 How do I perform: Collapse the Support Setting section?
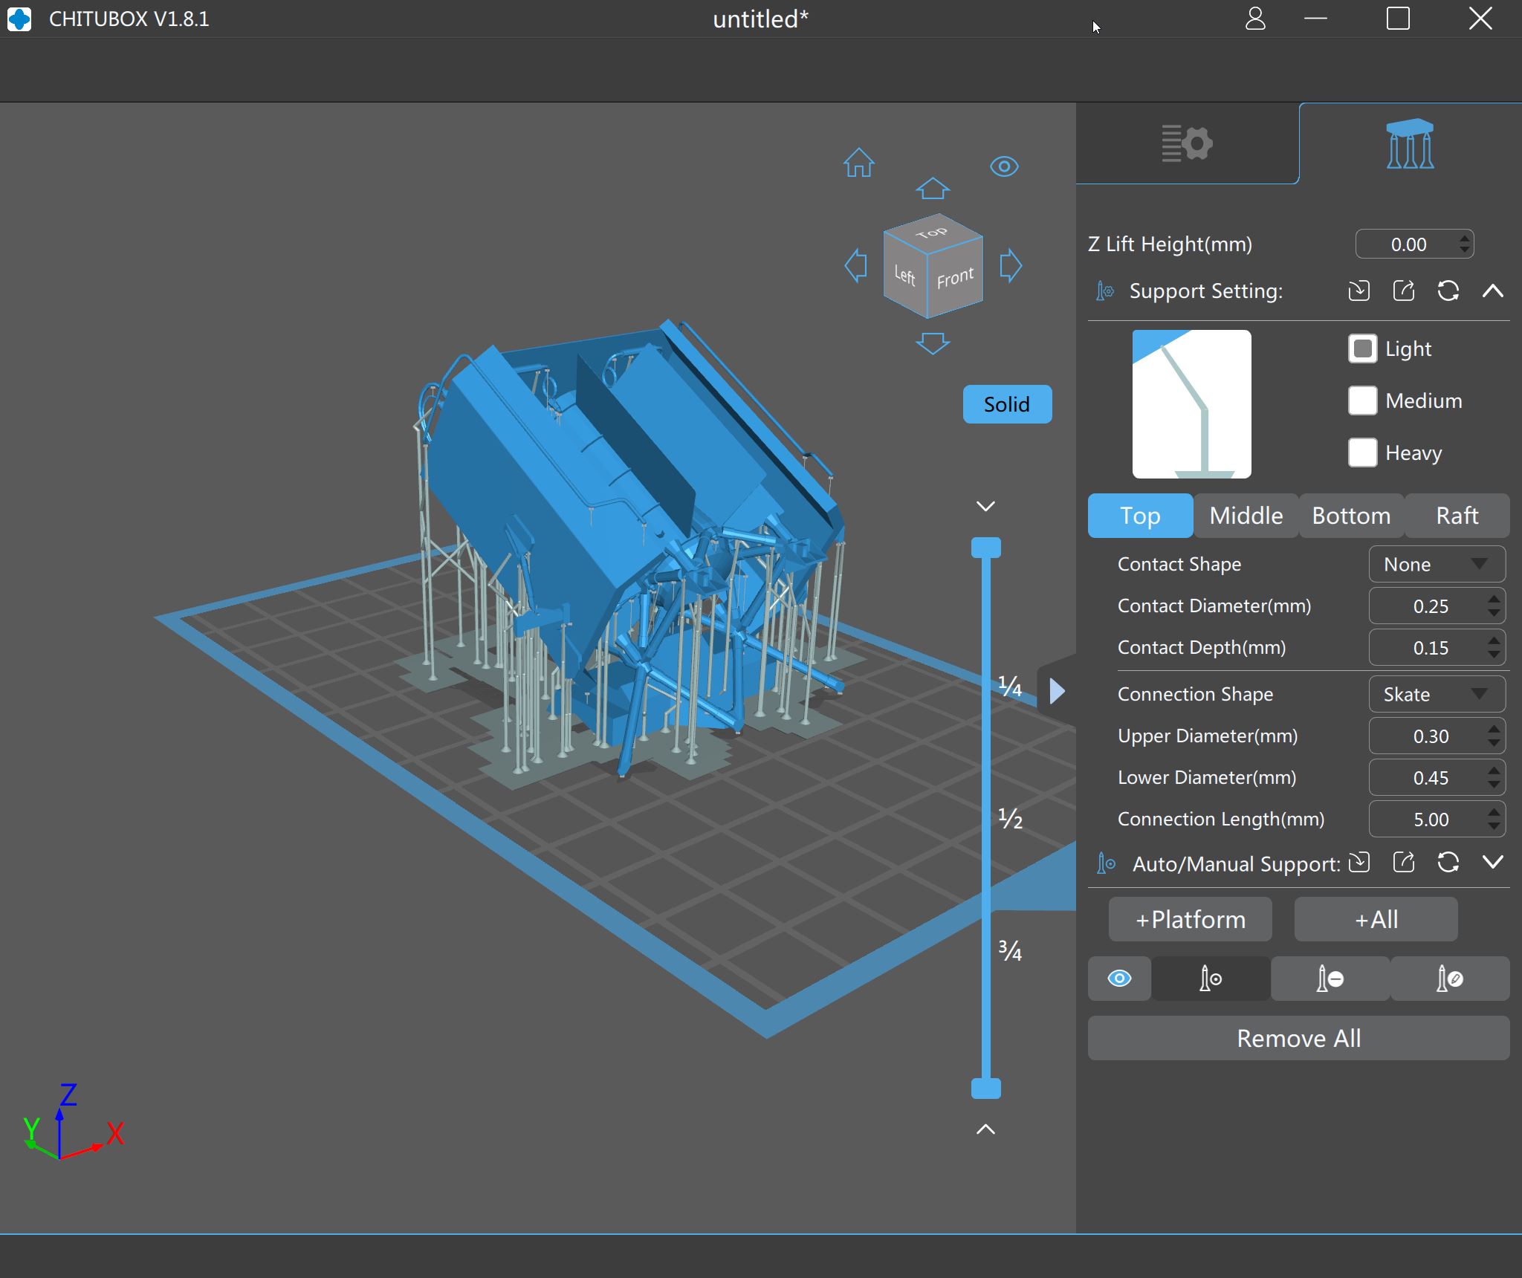[1492, 291]
